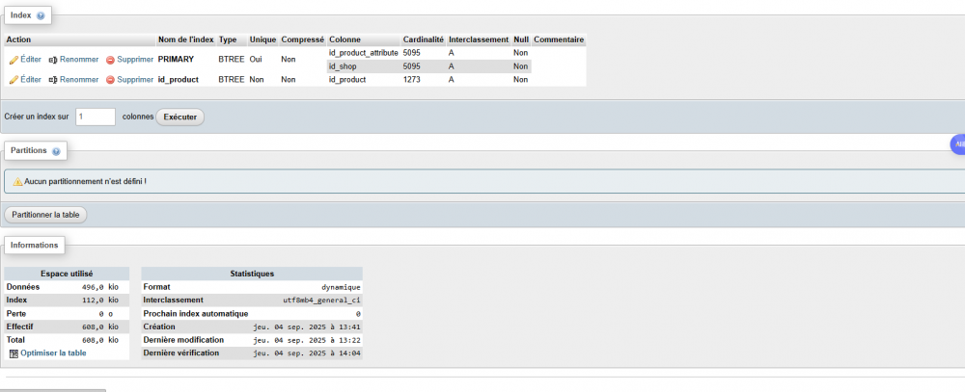
Task: Click the Aucun partitionnement n'est défini message
Action: [85, 182]
